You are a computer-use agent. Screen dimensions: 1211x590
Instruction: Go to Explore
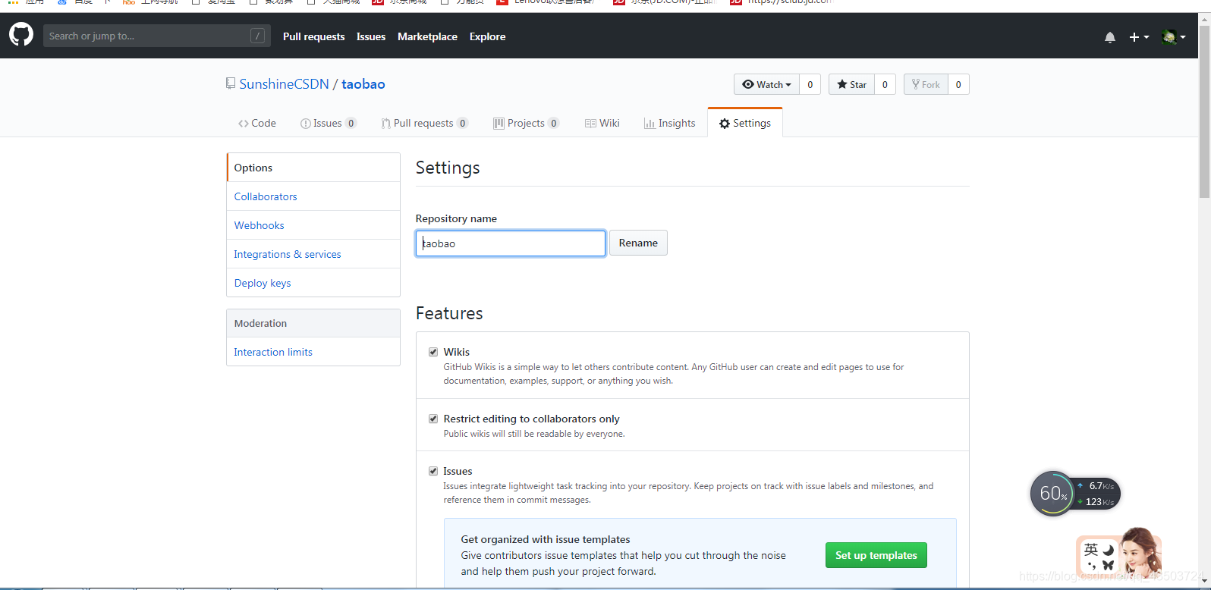click(487, 36)
